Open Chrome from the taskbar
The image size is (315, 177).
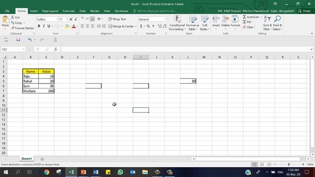47,172
